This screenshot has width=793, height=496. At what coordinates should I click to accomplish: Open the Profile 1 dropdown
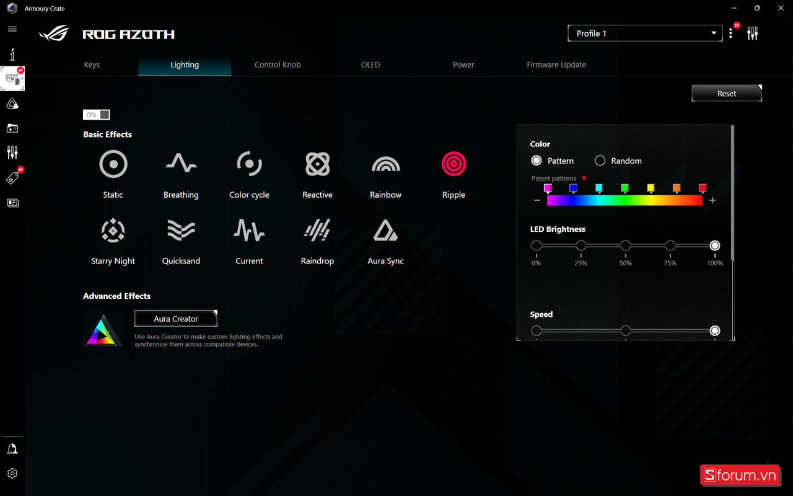click(645, 33)
